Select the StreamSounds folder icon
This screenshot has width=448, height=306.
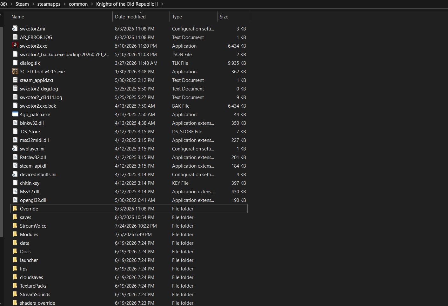(x=15, y=294)
